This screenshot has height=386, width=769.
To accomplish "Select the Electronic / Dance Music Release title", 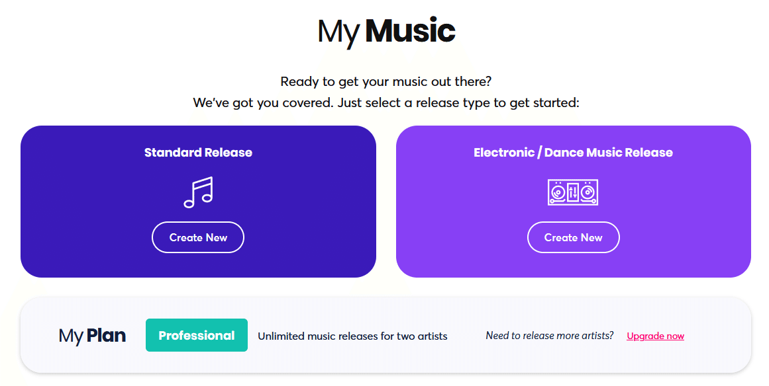I will (573, 153).
